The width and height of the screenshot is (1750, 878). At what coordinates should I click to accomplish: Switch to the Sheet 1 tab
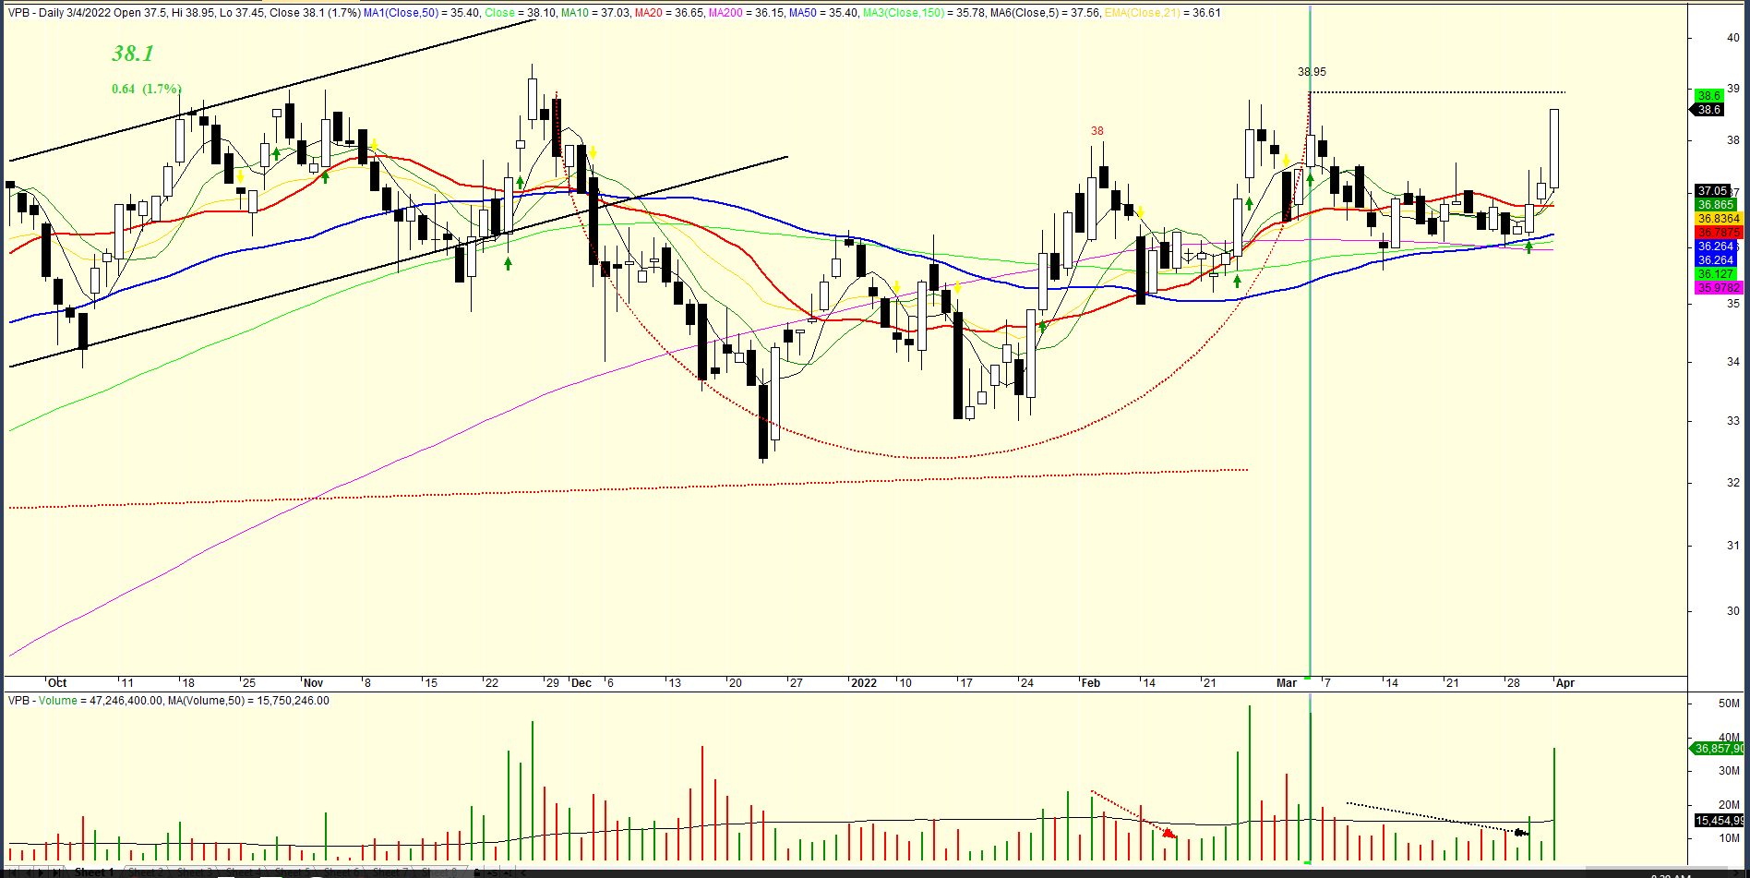coord(94,872)
